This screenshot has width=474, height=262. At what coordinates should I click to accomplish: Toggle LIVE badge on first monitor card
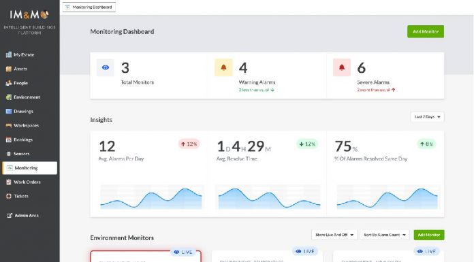[x=183, y=252]
